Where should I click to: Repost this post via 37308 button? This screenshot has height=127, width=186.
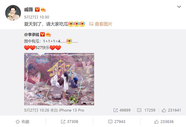click(x=69, y=122)
